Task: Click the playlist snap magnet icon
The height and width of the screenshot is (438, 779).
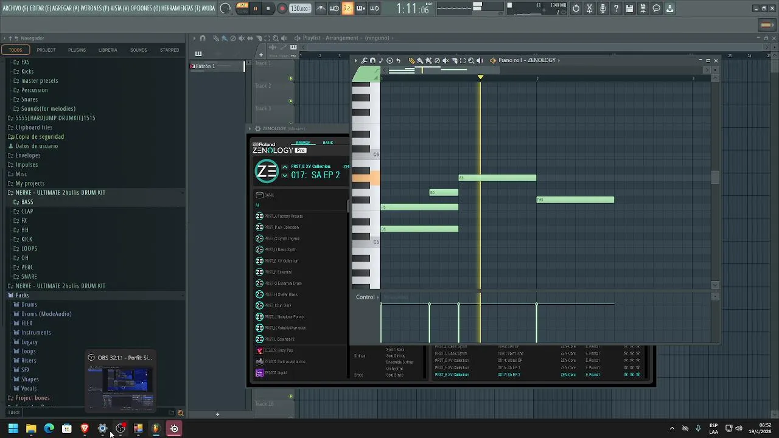Action: click(x=203, y=38)
